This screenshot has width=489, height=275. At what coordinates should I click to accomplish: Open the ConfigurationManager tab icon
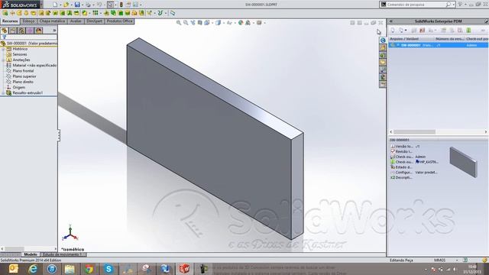coord(21,31)
